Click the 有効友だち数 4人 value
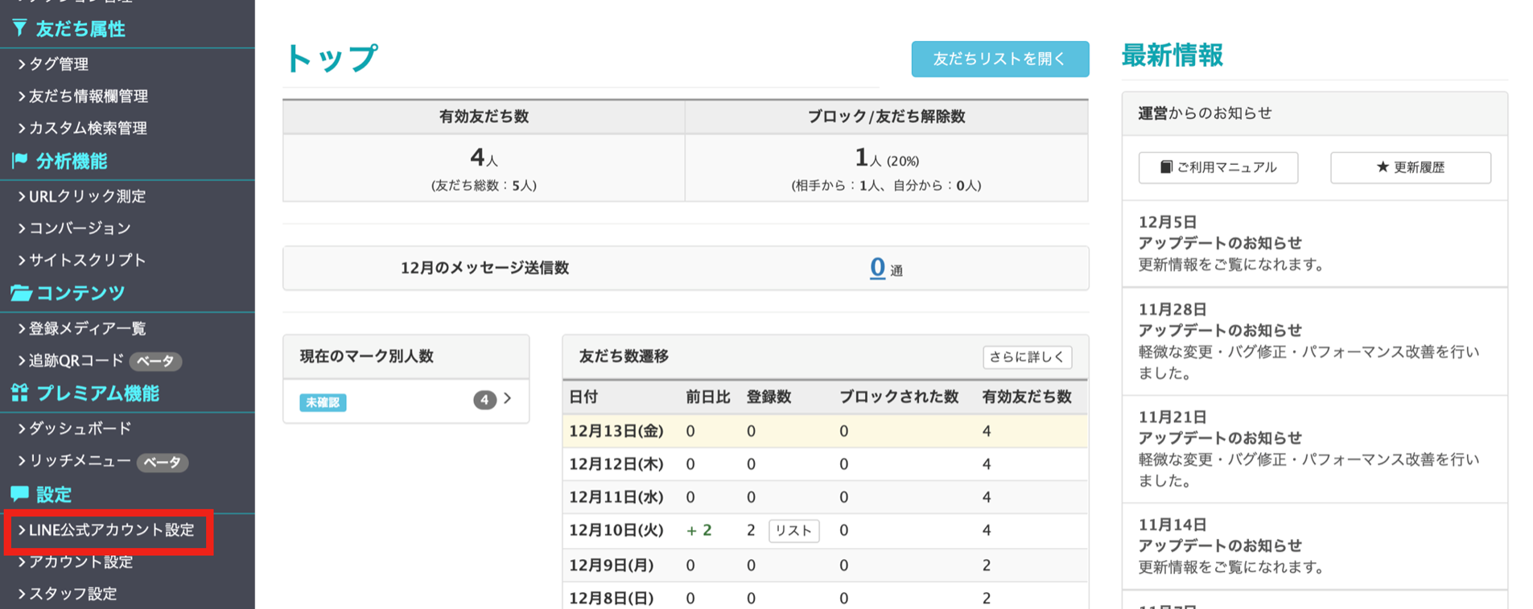The width and height of the screenshot is (1533, 609). [x=484, y=158]
